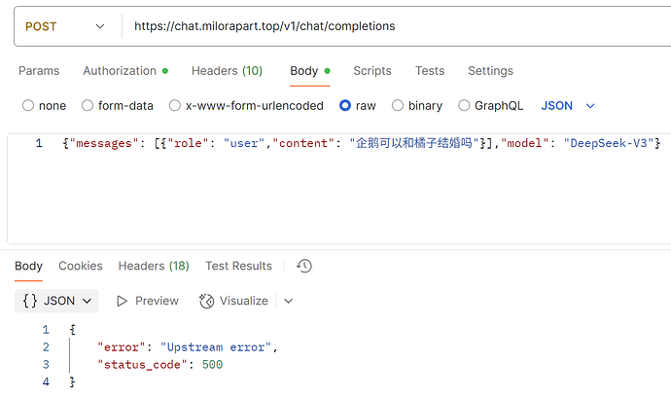Click the Preview button
The height and width of the screenshot is (398, 671).
click(x=148, y=301)
